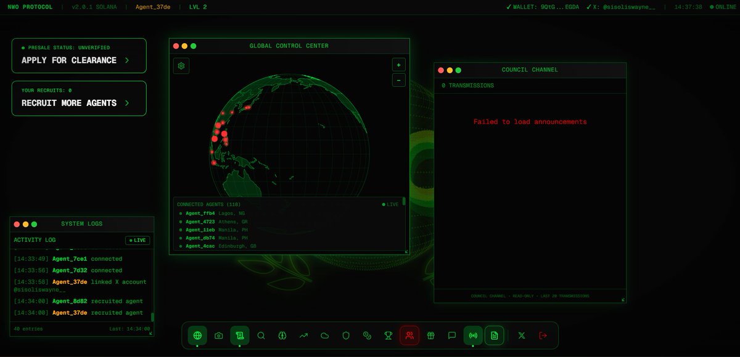This screenshot has height=357, width=740.
Task: Open globe settings gear in Global Control Center
Action: tap(181, 66)
